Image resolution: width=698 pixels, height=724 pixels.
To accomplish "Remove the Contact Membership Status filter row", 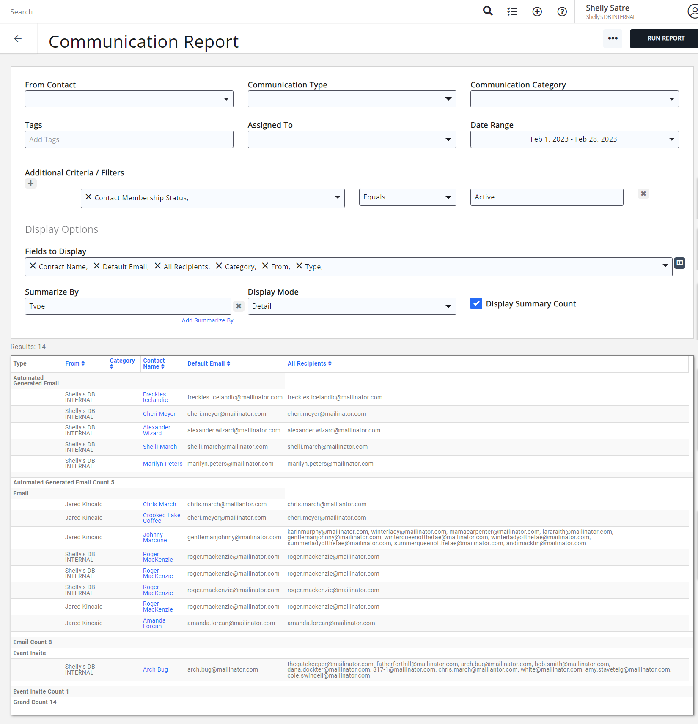I will tap(643, 194).
